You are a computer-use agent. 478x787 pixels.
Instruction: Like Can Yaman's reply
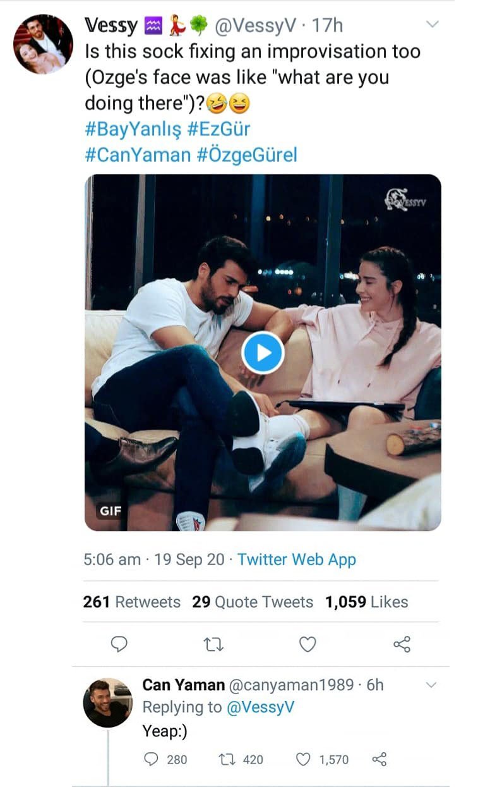[304, 759]
